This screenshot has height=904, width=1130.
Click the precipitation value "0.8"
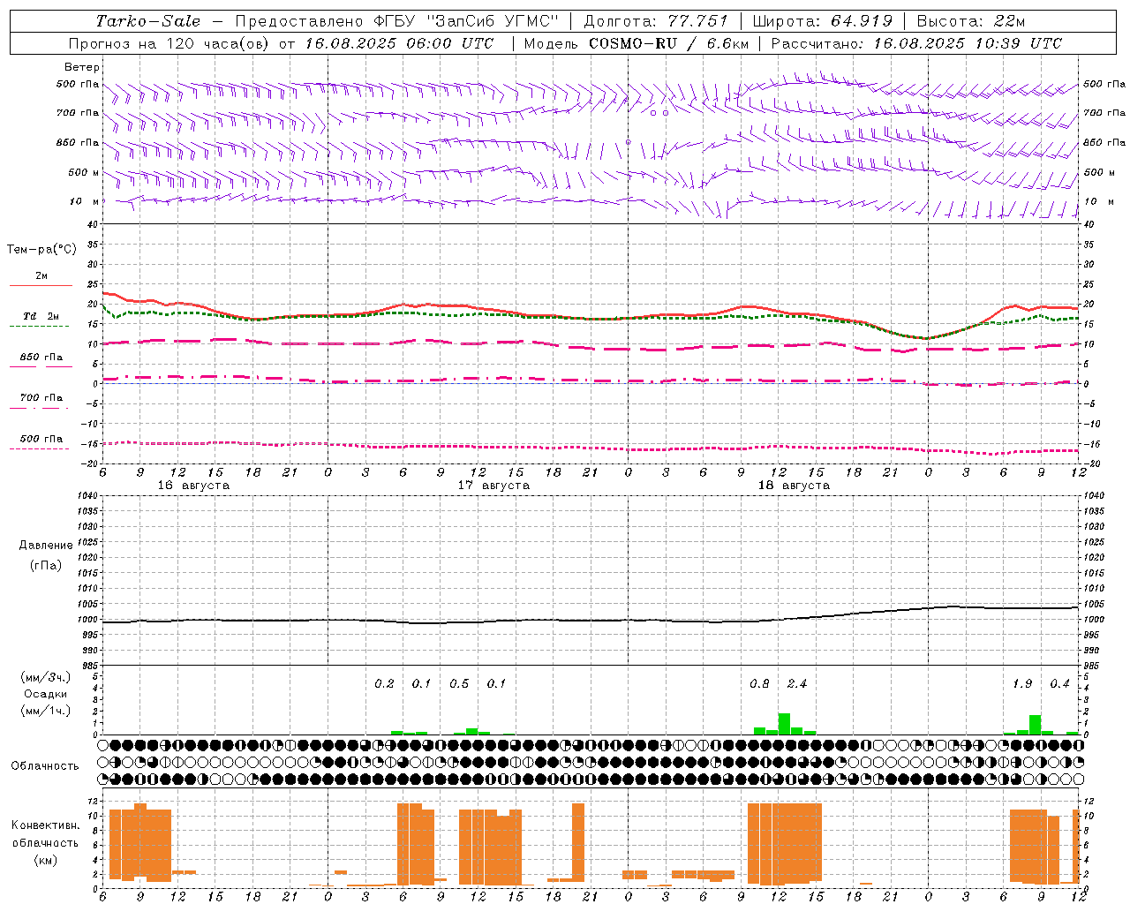(759, 683)
